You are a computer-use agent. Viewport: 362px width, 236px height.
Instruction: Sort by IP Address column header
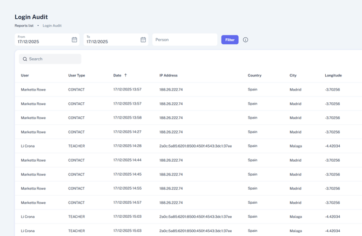click(168, 75)
